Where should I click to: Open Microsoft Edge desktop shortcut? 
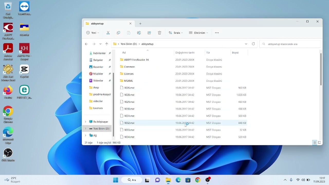click(8, 135)
